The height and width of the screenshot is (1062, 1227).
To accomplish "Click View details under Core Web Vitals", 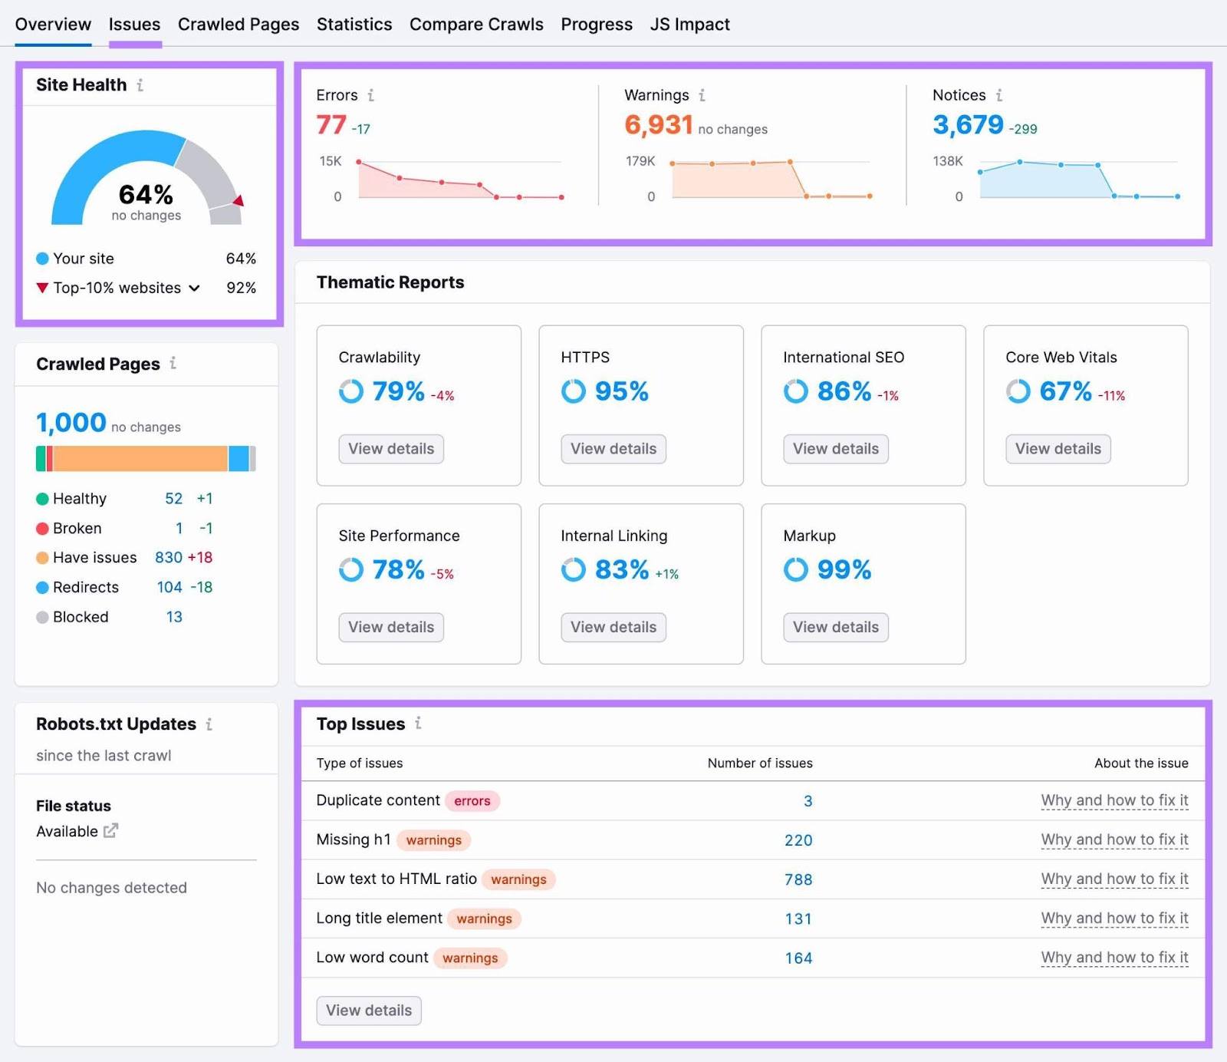I will pyautogui.click(x=1058, y=449).
